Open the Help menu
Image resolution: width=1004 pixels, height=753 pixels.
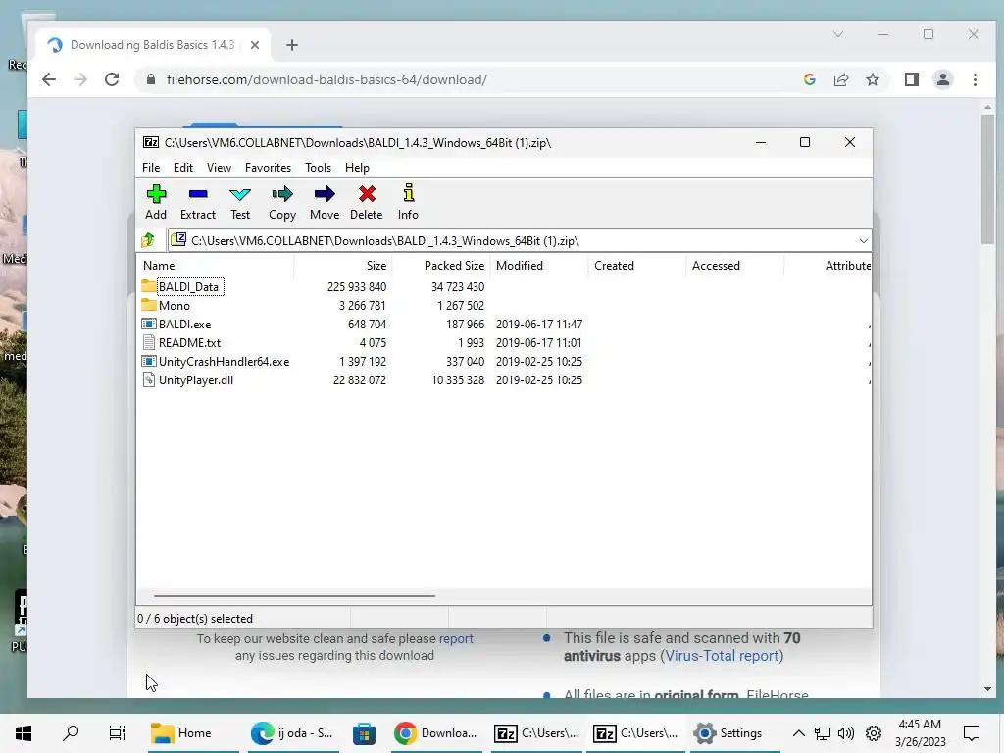click(357, 167)
